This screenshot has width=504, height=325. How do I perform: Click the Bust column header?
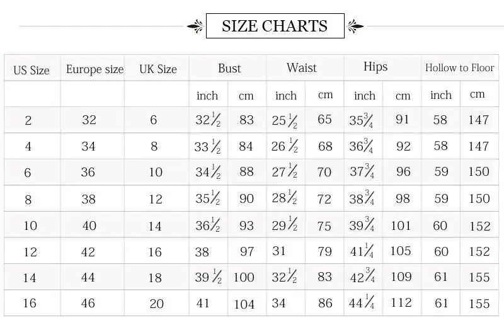(229, 68)
